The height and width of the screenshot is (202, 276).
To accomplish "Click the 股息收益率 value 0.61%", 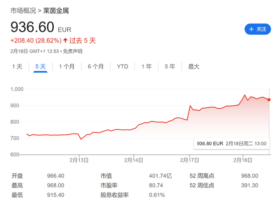I will coord(157,195).
